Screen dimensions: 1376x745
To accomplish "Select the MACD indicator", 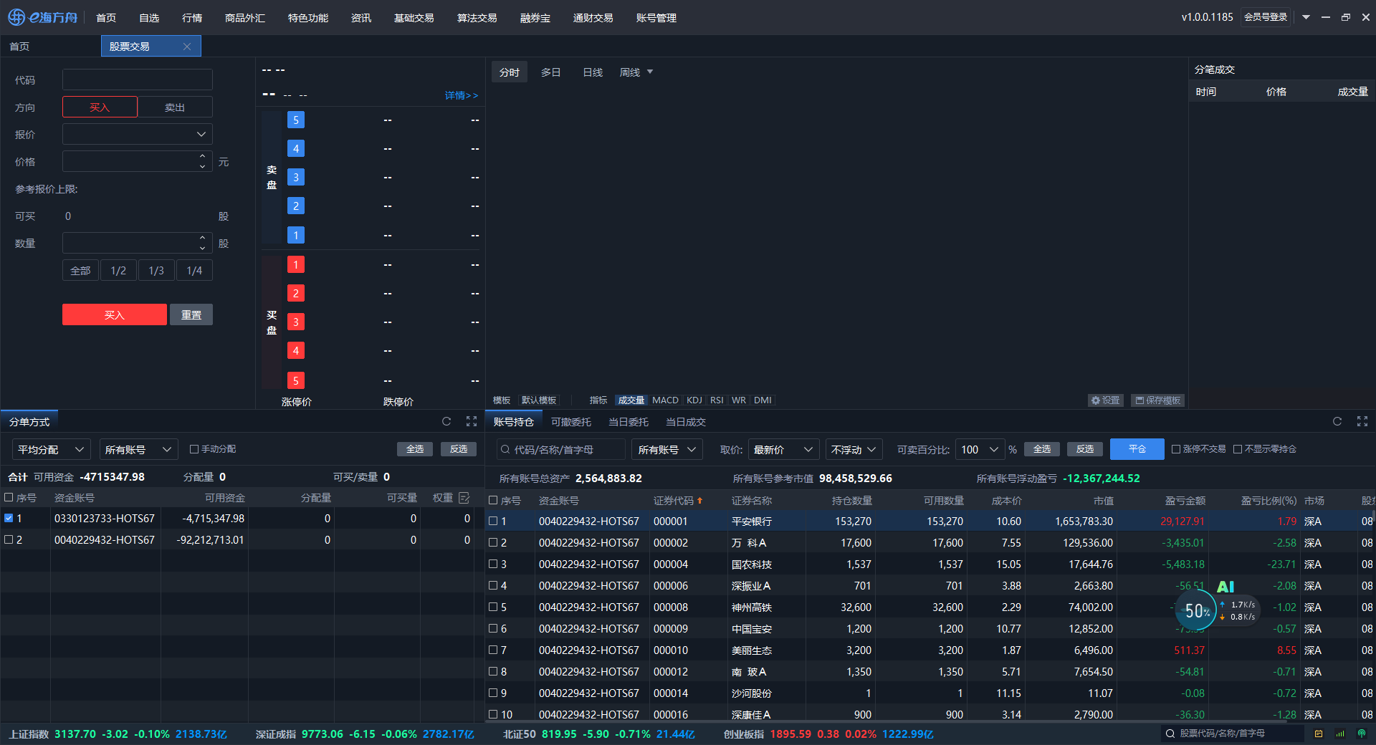I will [x=665, y=400].
